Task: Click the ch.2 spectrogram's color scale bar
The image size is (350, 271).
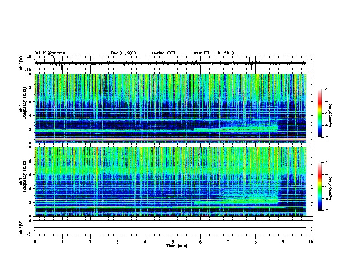Action: click(x=320, y=186)
